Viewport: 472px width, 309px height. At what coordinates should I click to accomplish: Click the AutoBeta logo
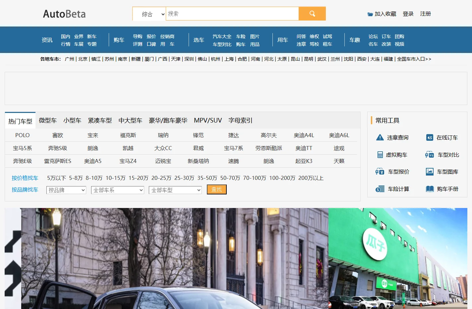point(64,14)
